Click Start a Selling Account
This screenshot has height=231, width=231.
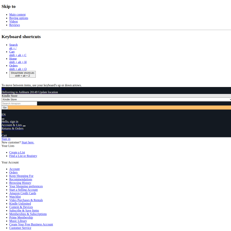tap(23, 190)
